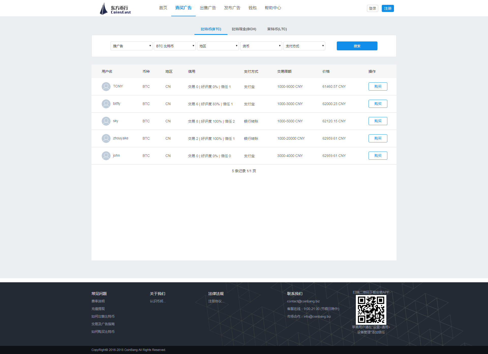Open the 支付方式 payment dropdown

304,46
